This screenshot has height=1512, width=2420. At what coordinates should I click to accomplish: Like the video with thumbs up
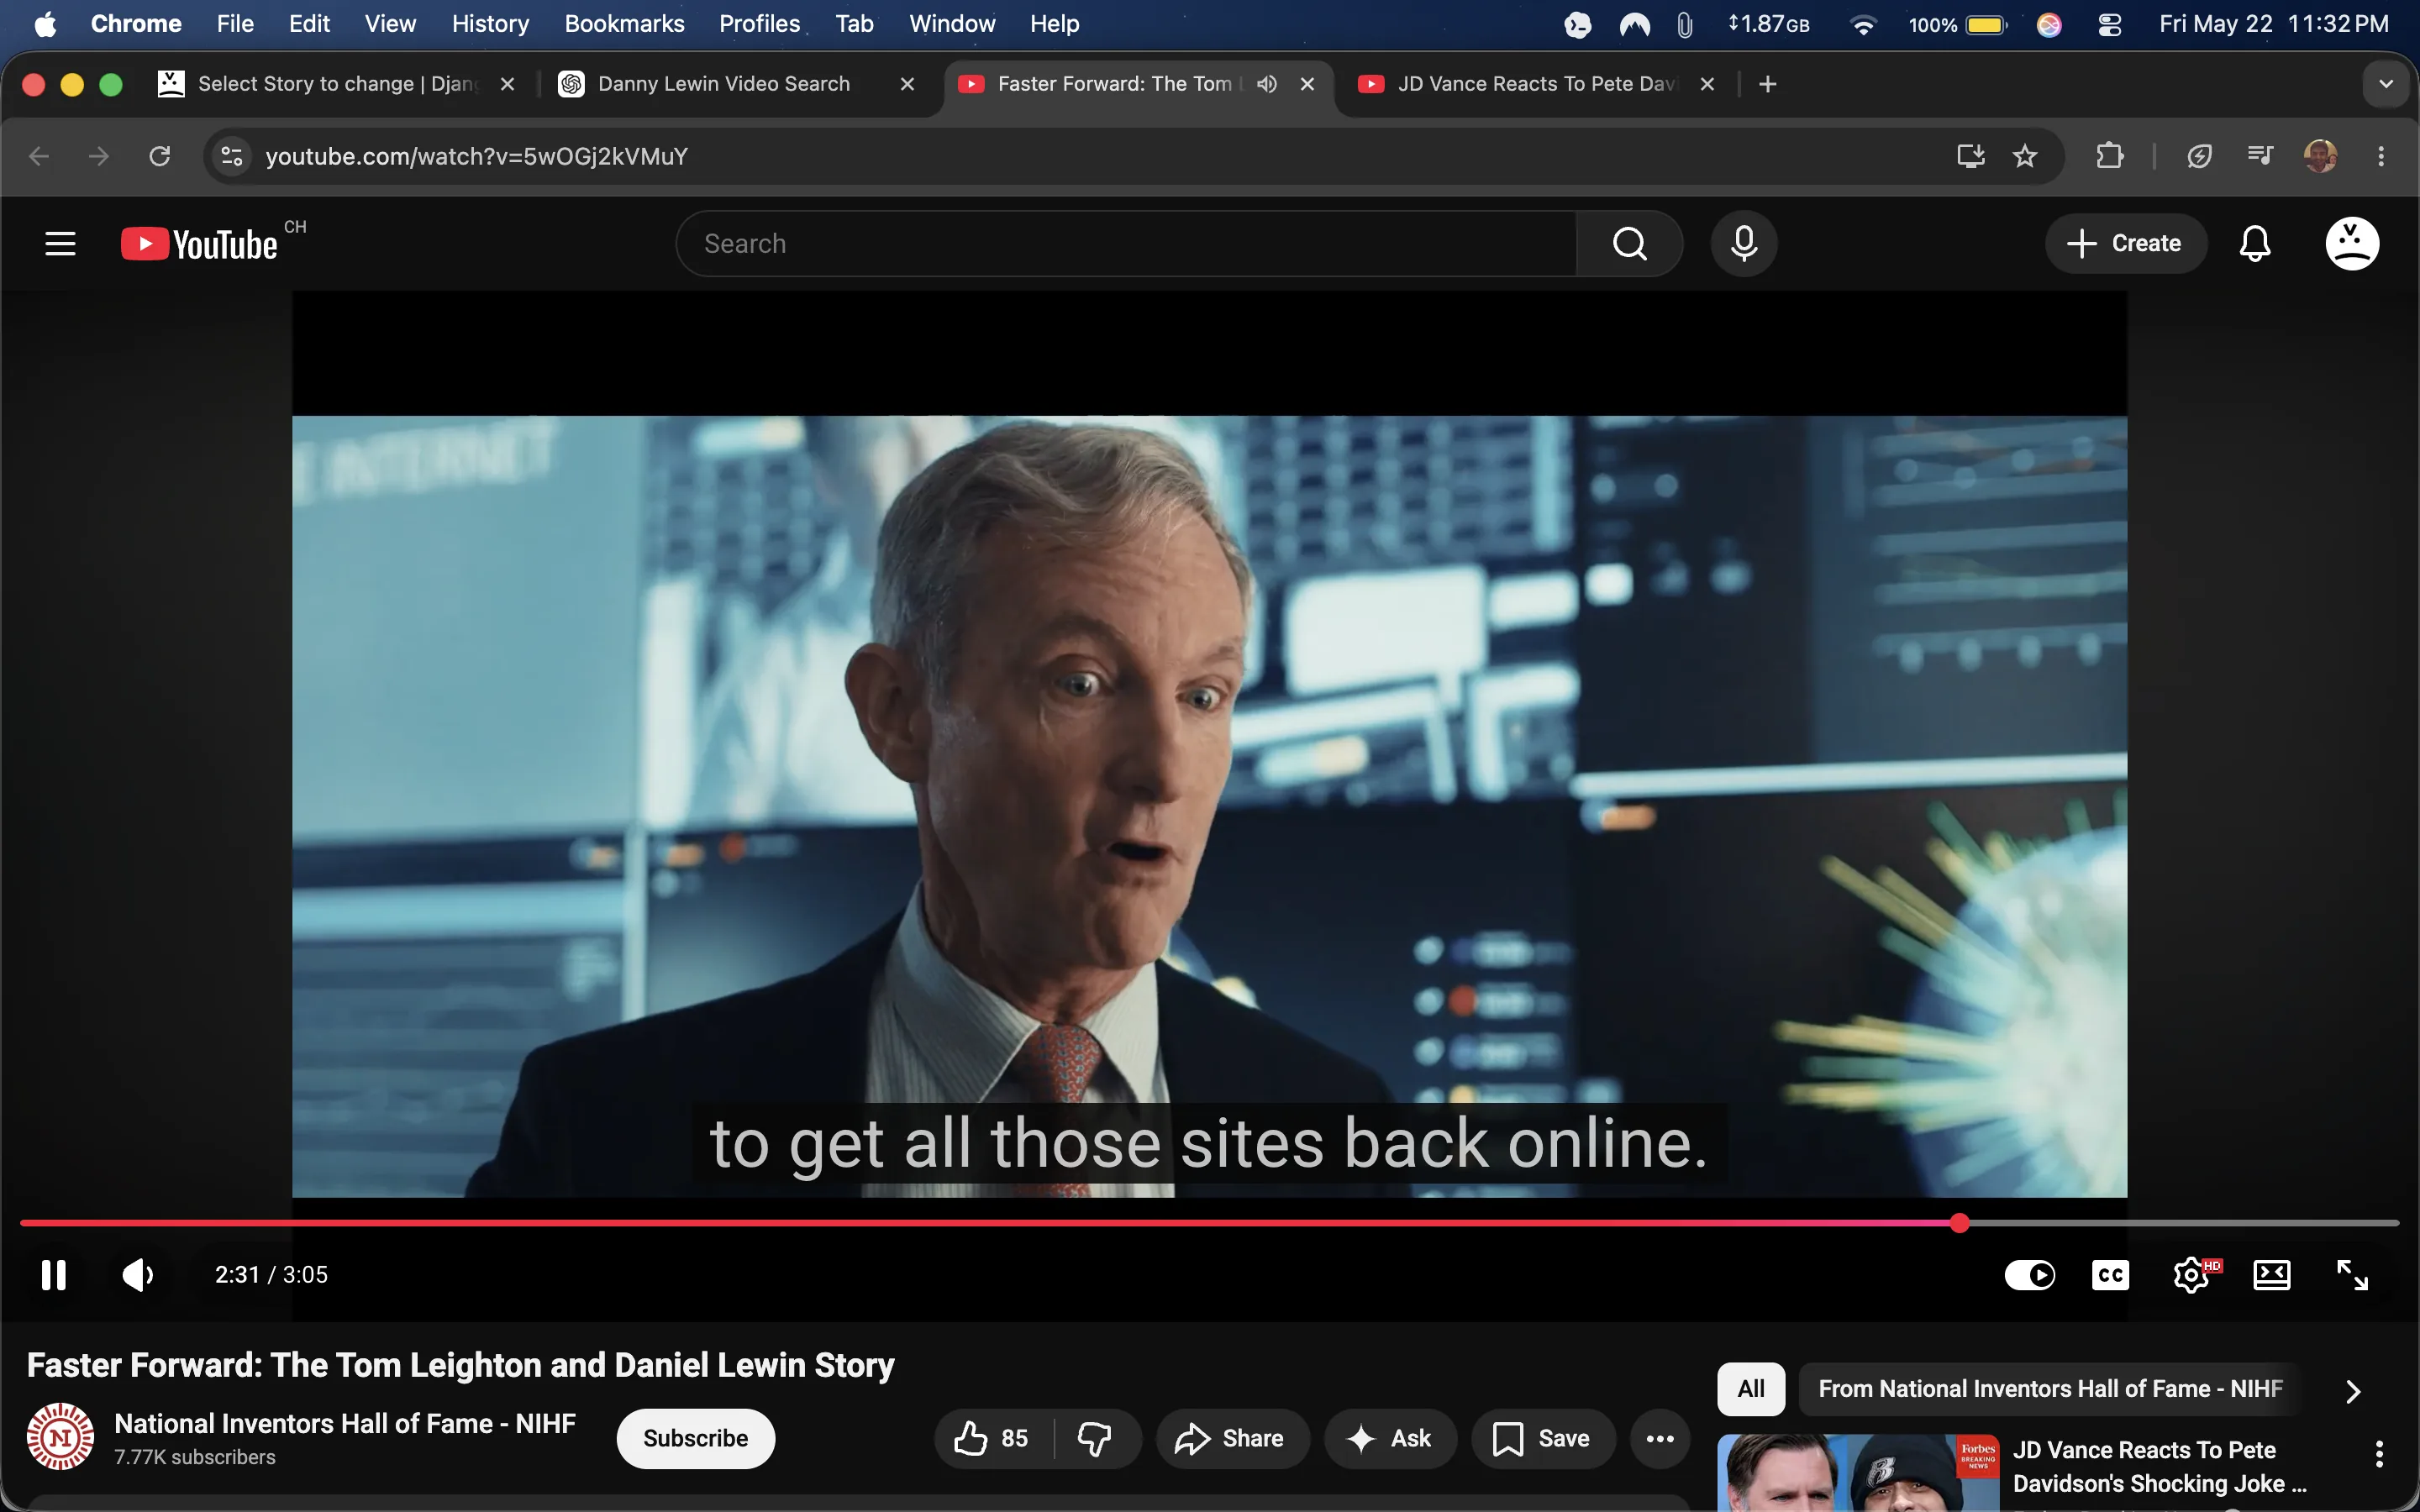(x=992, y=1438)
